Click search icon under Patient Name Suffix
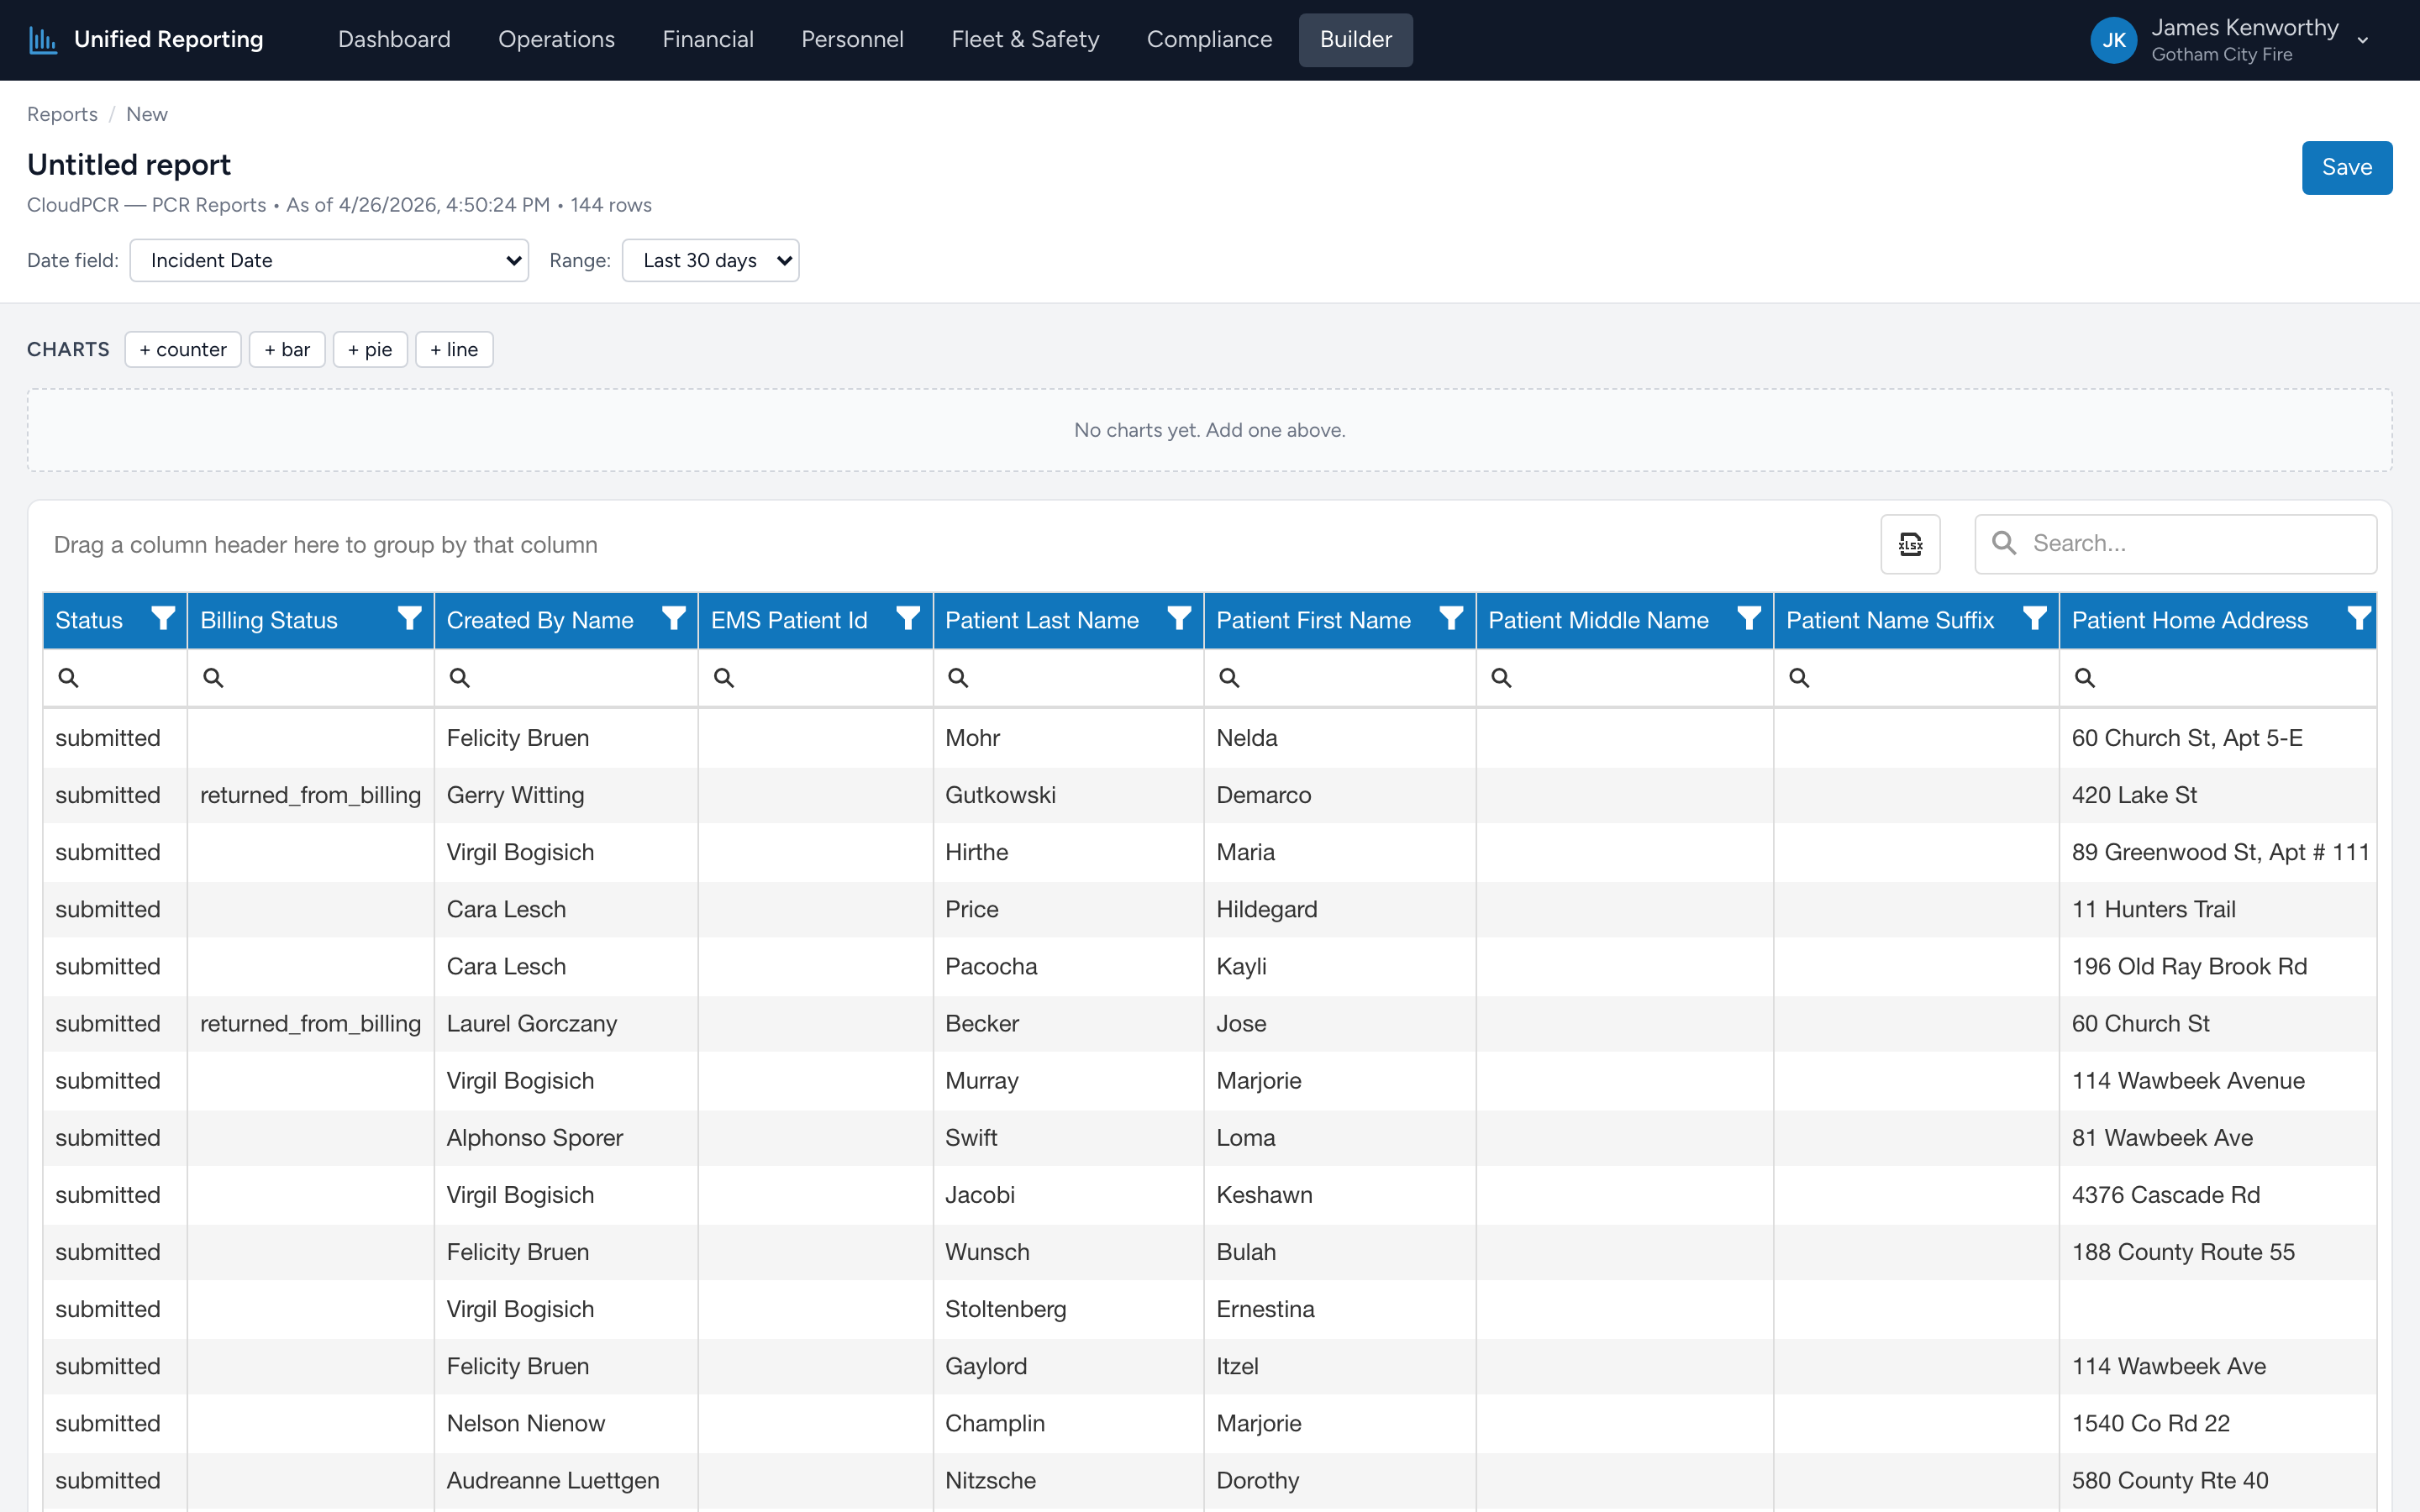The image size is (2420, 1512). tap(1799, 678)
